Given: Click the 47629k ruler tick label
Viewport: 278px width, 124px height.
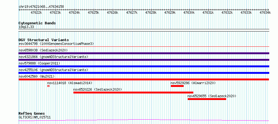Looking at the screenshot, I should pyautogui.click(x=170, y=12).
